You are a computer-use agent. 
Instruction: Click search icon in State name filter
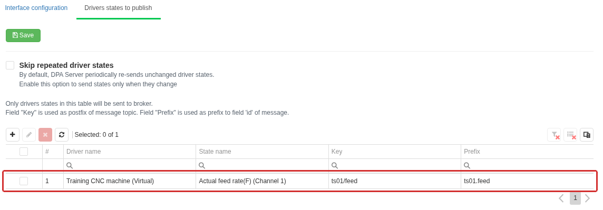tap(202, 165)
